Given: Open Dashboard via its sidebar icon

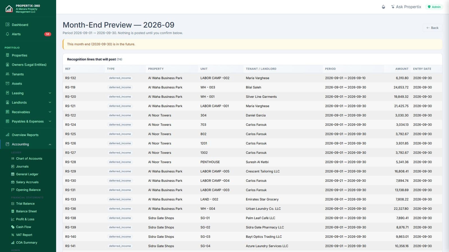Looking at the screenshot, I should 8,25.
